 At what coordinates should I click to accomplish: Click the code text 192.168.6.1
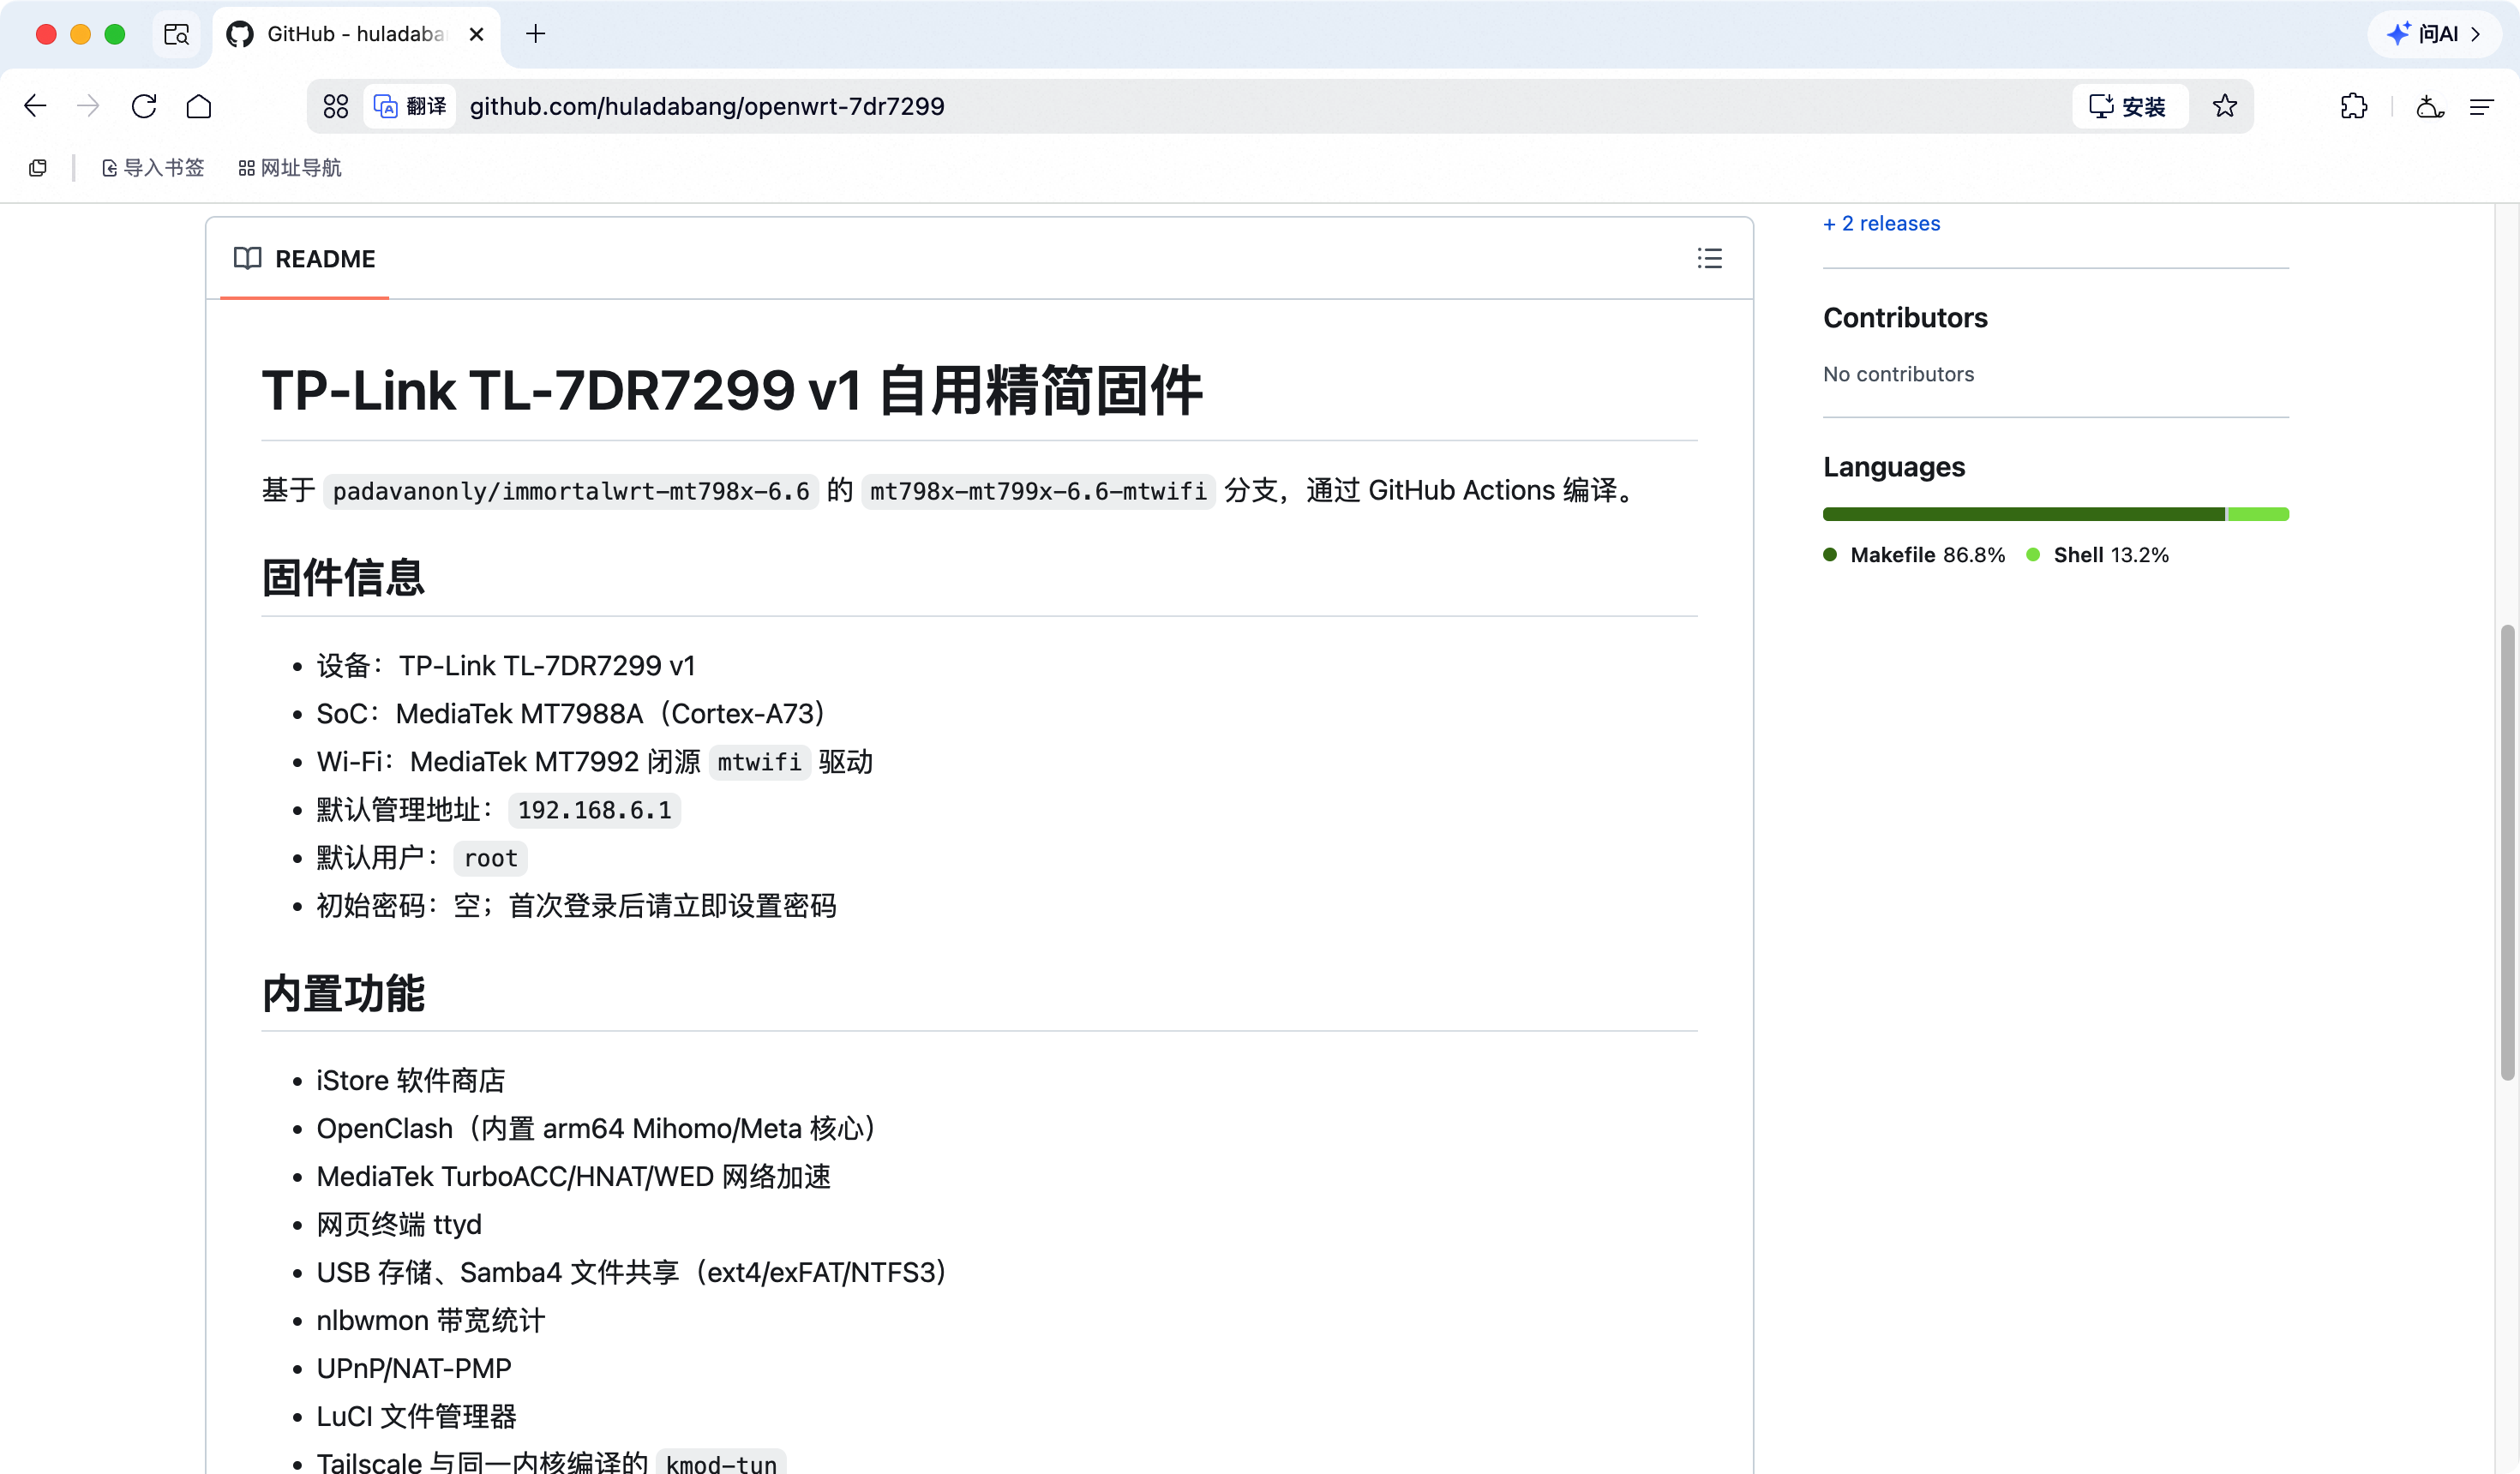tap(594, 810)
